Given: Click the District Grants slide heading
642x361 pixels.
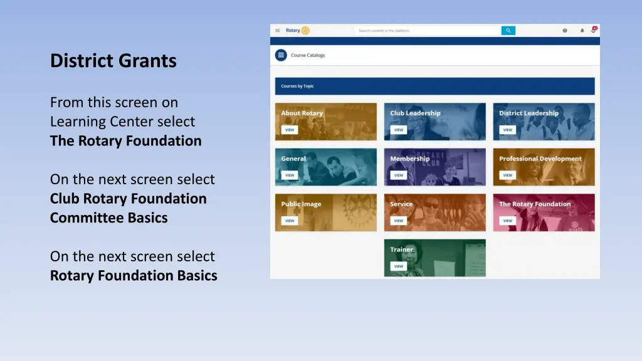Looking at the screenshot, I should [x=113, y=61].
